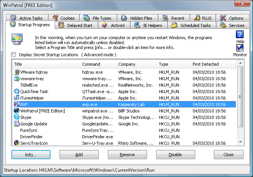Click the WinPatrol dog icon
The image size is (253, 177).
tap(17, 111)
